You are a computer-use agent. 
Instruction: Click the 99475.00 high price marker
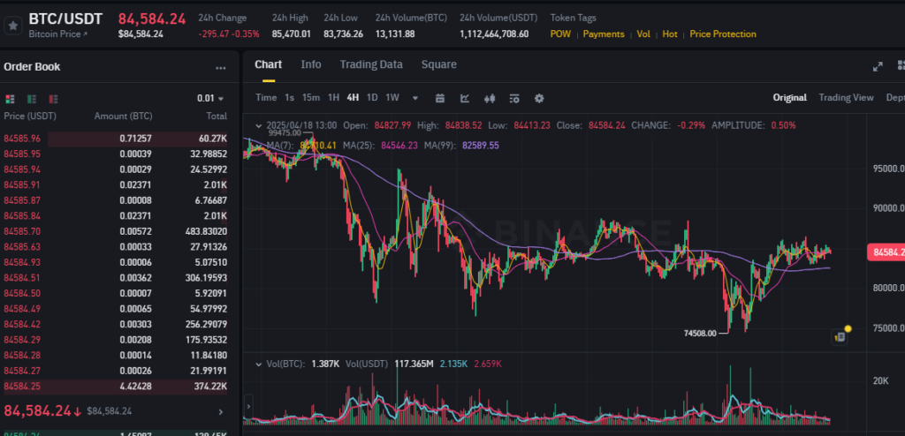[x=285, y=132]
